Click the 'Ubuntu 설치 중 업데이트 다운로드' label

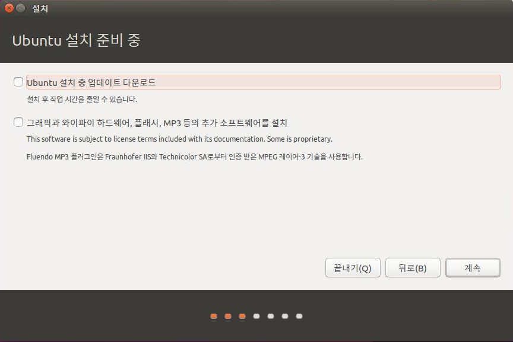(91, 82)
